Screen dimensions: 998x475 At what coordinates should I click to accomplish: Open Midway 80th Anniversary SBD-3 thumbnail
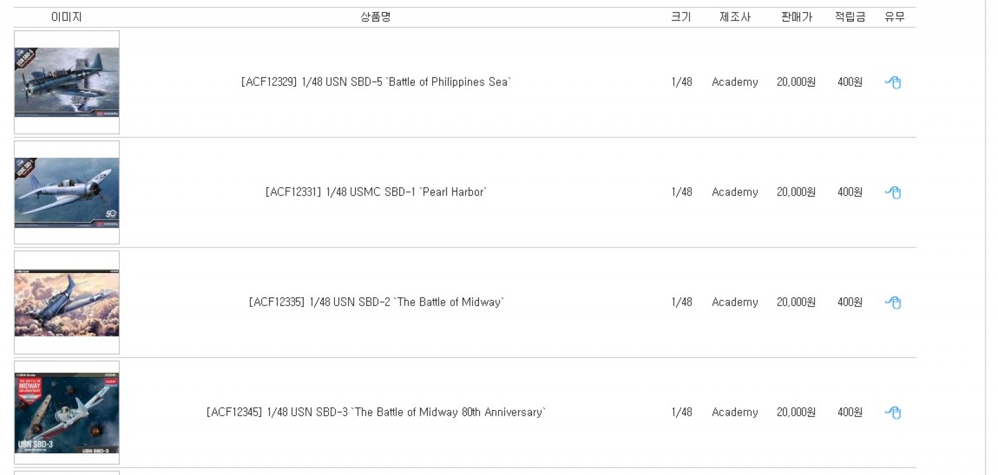click(67, 413)
